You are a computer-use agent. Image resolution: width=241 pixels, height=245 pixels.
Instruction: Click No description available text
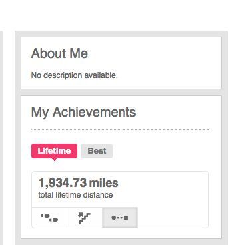75,75
